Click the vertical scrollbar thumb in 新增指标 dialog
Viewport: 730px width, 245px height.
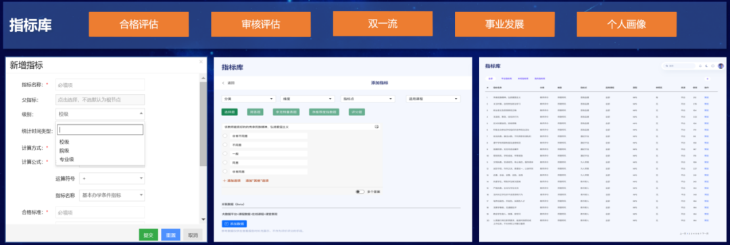pos(203,124)
